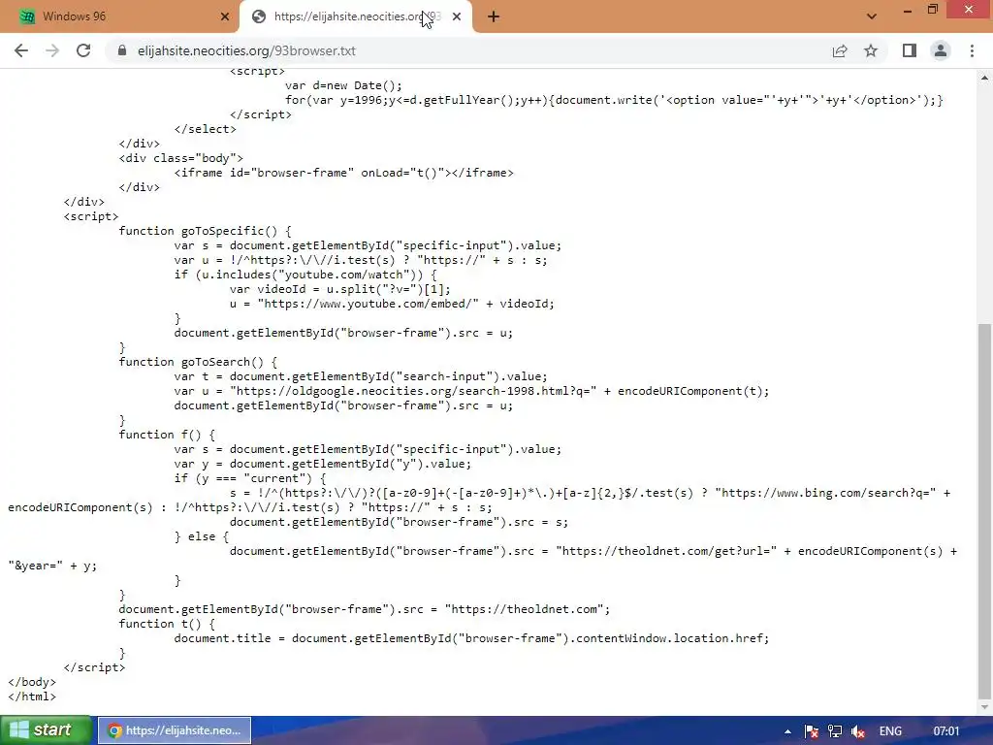Click the youtube.com/embed code line
This screenshot has height=745, width=993.
click(392, 304)
